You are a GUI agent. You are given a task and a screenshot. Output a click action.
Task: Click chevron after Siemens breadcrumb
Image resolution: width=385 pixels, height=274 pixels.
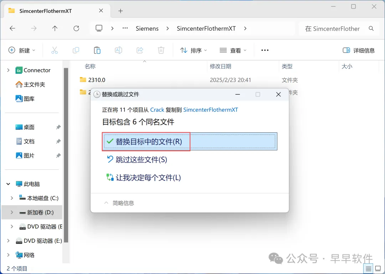click(x=168, y=29)
